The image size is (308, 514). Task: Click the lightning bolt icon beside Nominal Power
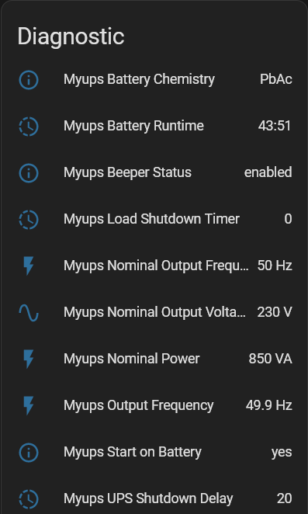pos(29,359)
